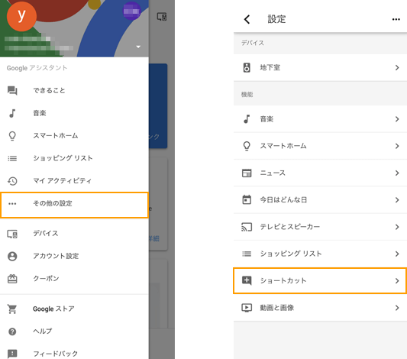This screenshot has width=407, height=359.
Task: Expand the 地下室 row chevron
Action: pos(397,67)
